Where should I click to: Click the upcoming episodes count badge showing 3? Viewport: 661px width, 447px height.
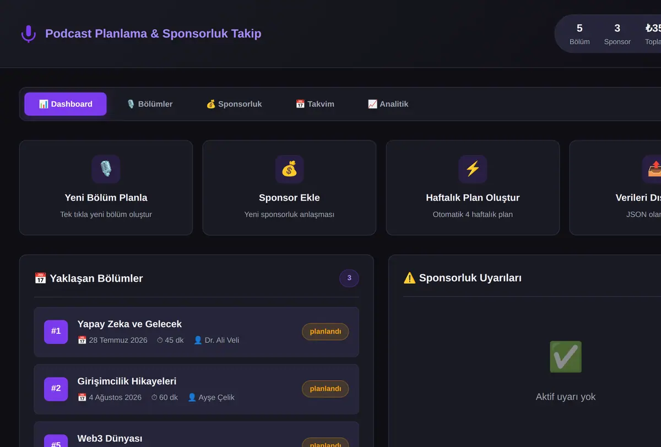click(x=349, y=278)
